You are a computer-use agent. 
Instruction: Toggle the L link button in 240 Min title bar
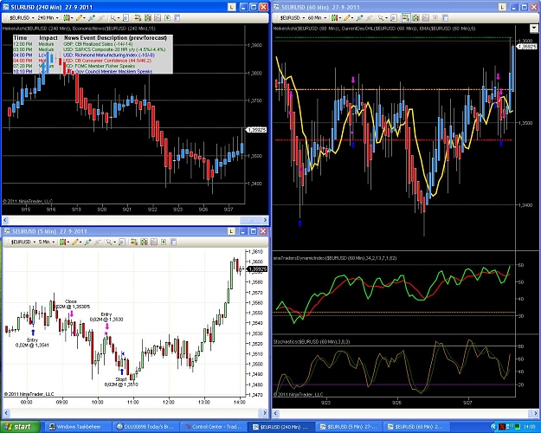click(231, 7)
